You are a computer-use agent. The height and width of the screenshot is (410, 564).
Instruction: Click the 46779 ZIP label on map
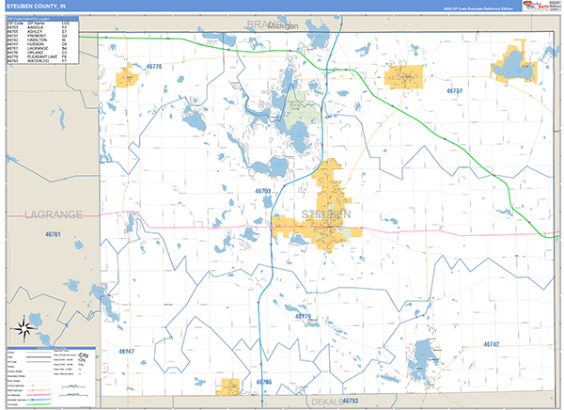pyautogui.click(x=303, y=316)
